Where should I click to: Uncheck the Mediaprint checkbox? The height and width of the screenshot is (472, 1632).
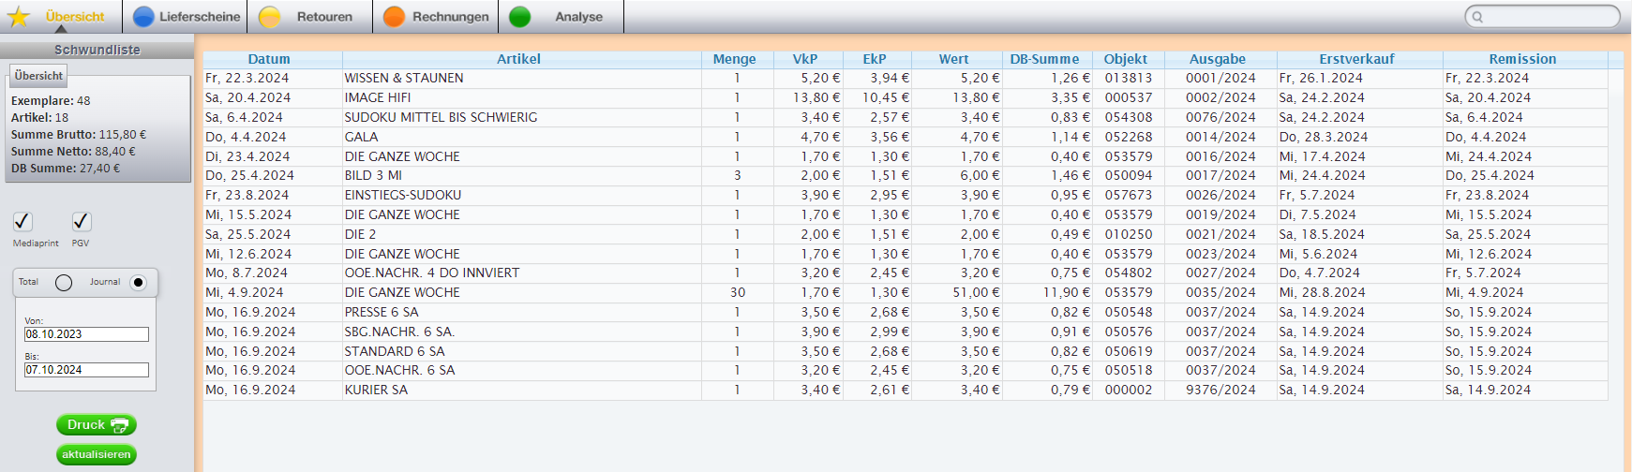click(22, 221)
